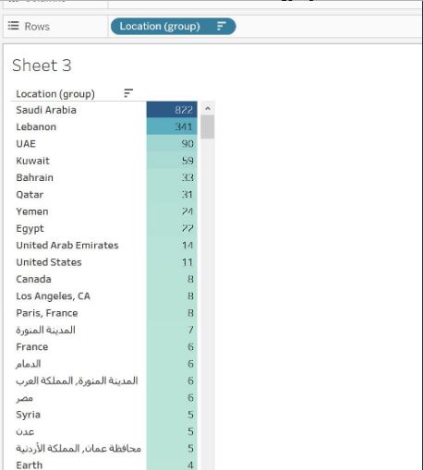Select the Paris, France row label
Viewport: 423px width, 470px height.
pos(47,313)
